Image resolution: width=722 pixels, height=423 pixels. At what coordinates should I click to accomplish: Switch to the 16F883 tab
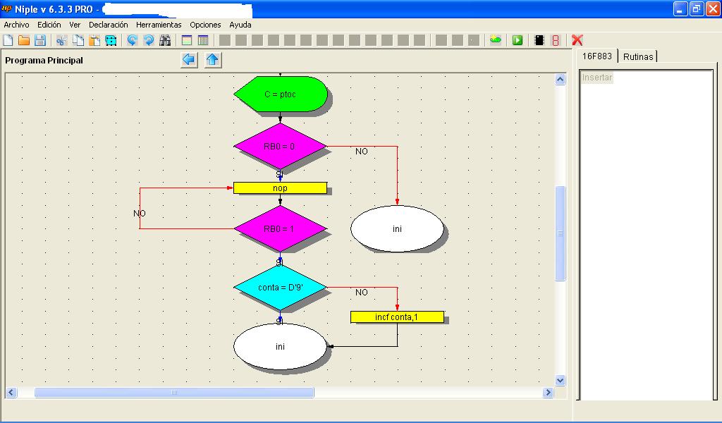click(x=596, y=56)
